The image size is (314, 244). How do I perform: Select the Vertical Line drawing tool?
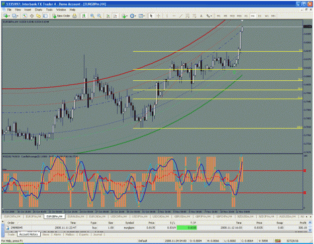[167, 16]
